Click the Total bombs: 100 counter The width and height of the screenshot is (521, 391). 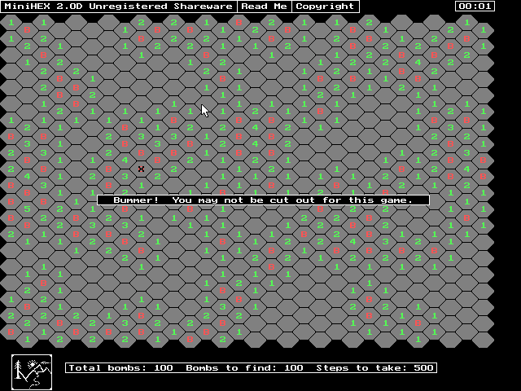tap(121, 368)
